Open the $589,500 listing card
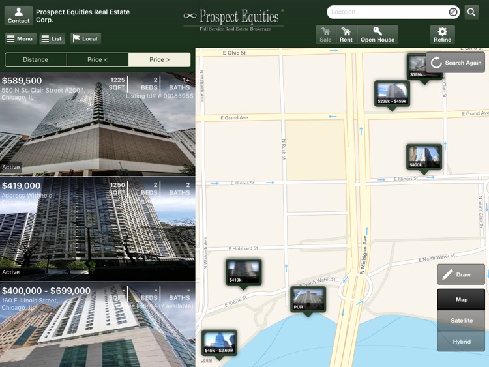Screen dimensions: 489x367 pyautogui.click(x=98, y=124)
